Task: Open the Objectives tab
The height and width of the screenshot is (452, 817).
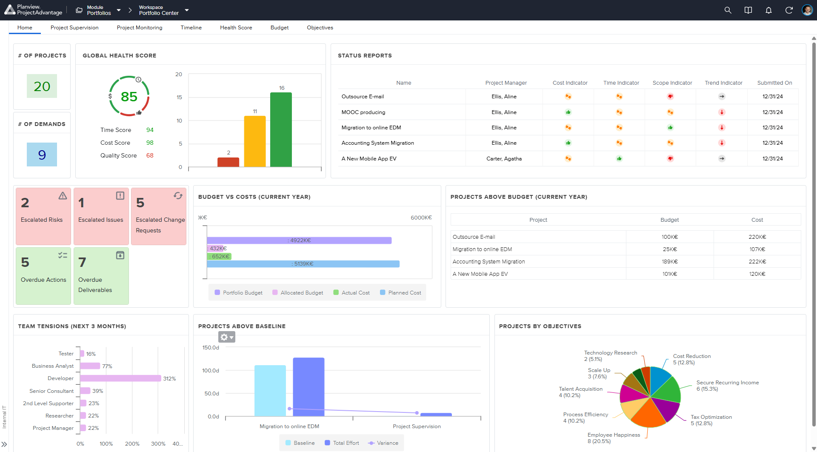Action: pyautogui.click(x=320, y=28)
